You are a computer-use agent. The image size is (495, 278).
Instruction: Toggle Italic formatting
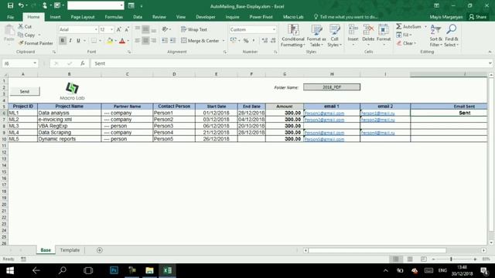[70, 40]
